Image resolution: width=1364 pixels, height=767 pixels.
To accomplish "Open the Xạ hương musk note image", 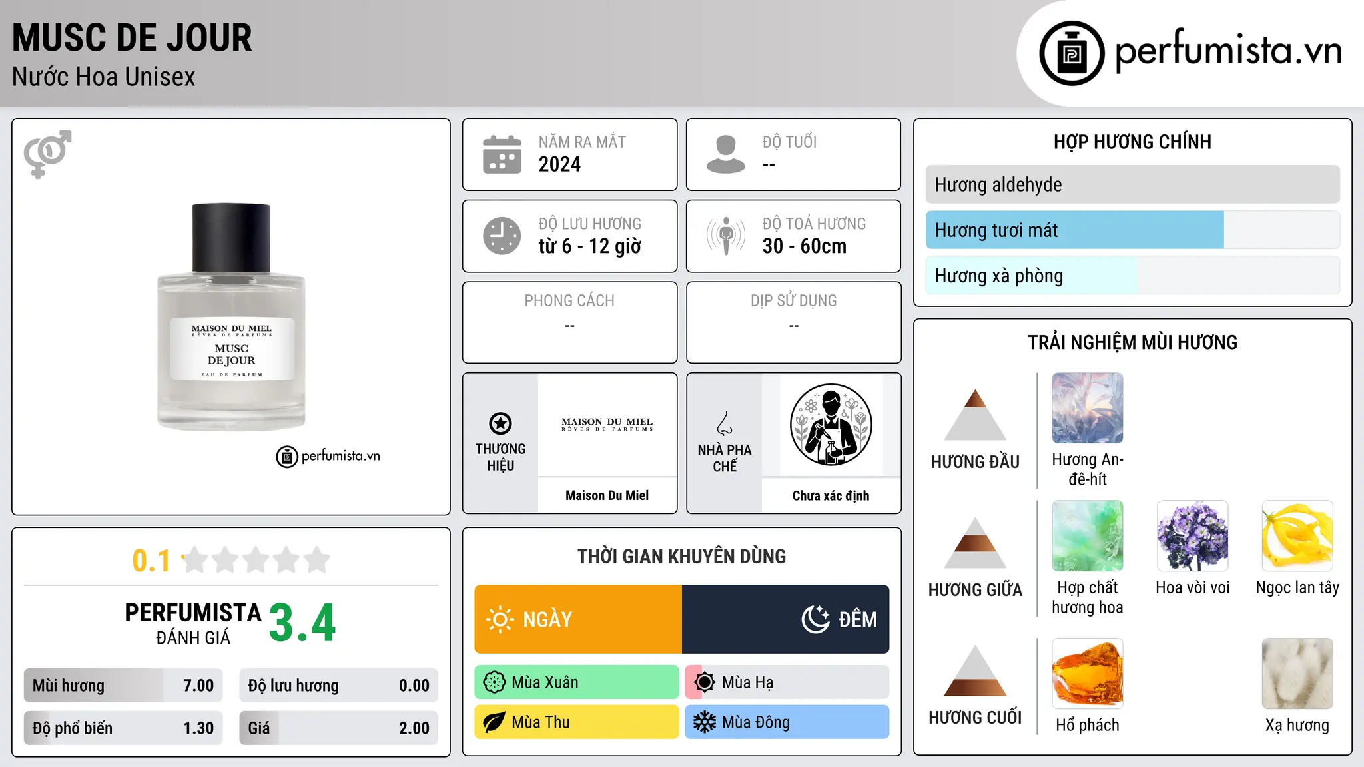I will (x=1297, y=673).
